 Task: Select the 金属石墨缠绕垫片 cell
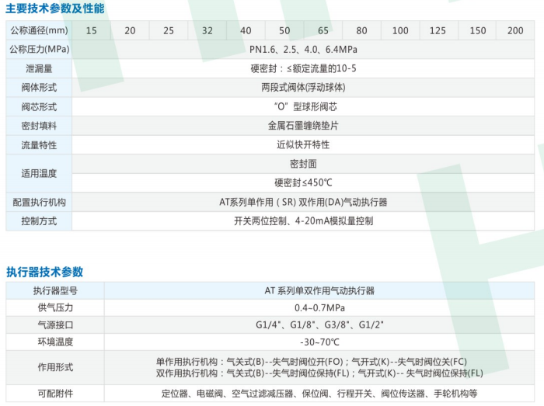coord(303,125)
